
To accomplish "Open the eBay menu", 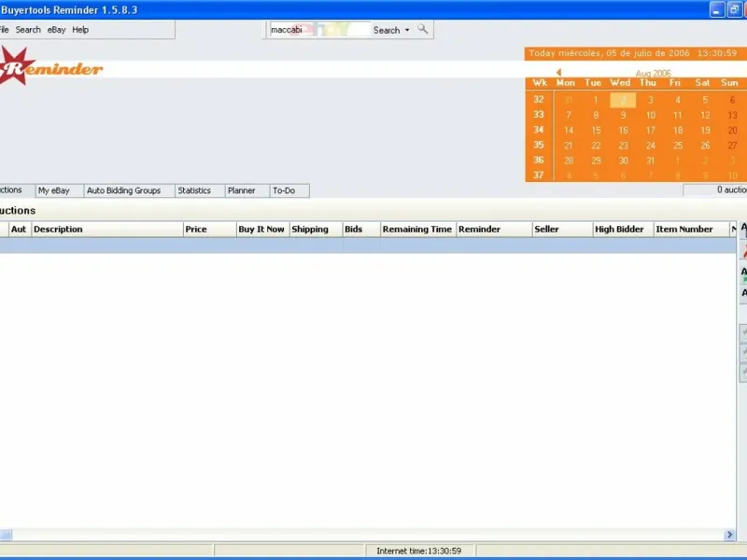I will (56, 30).
